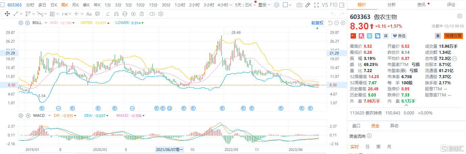Select the text annotation Aa tool
Screen dimensions: 466x154
click(x=89, y=14)
